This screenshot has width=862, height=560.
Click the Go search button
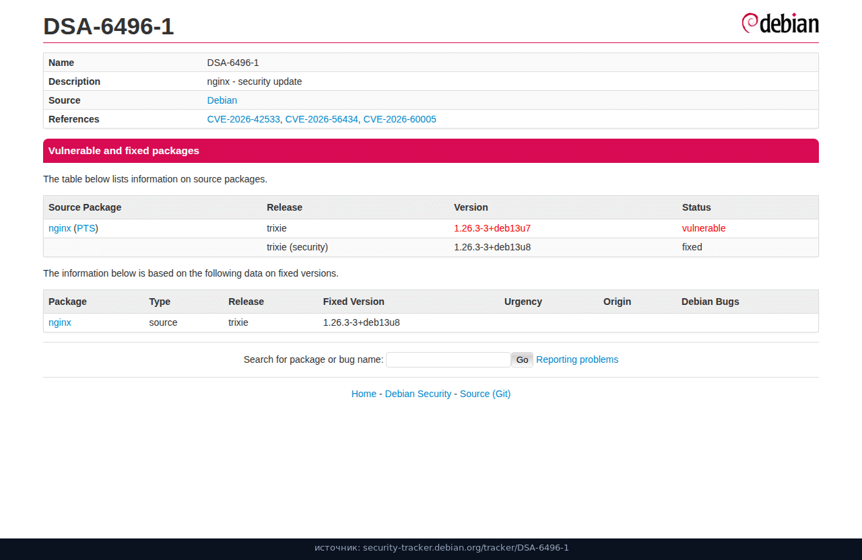click(x=522, y=359)
